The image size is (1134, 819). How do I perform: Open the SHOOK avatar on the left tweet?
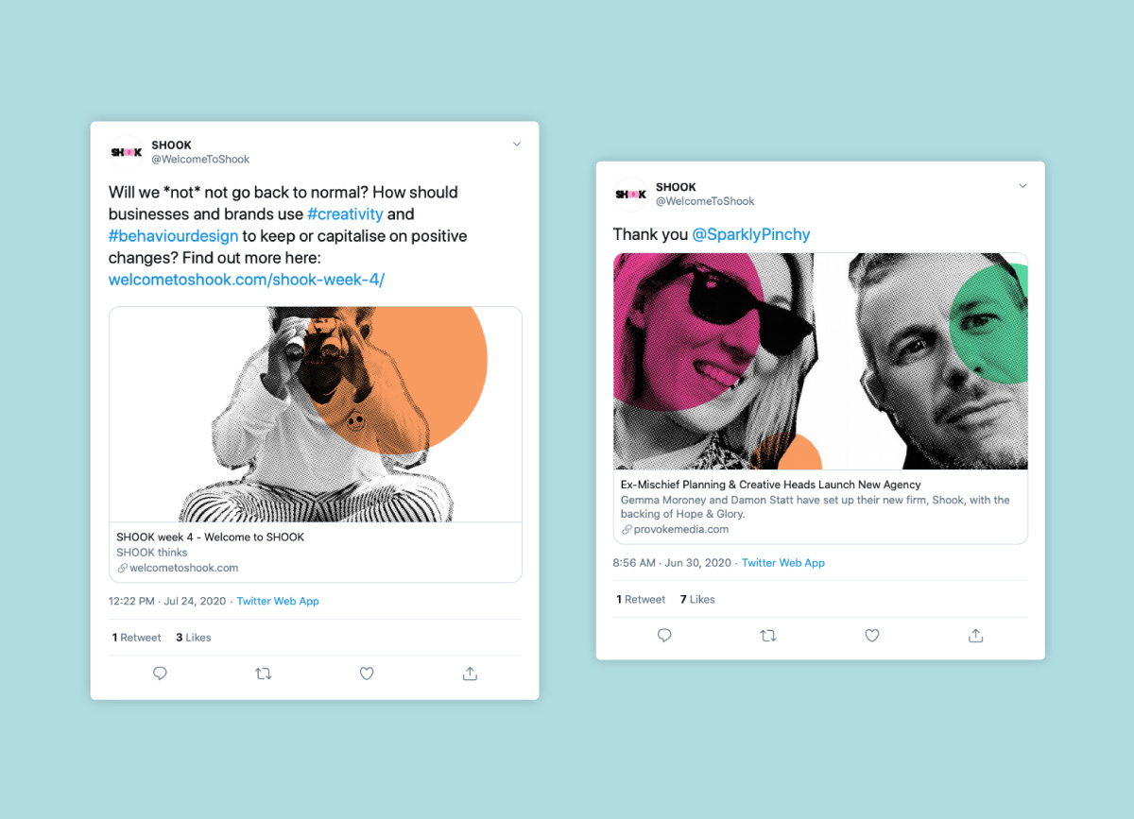point(127,151)
